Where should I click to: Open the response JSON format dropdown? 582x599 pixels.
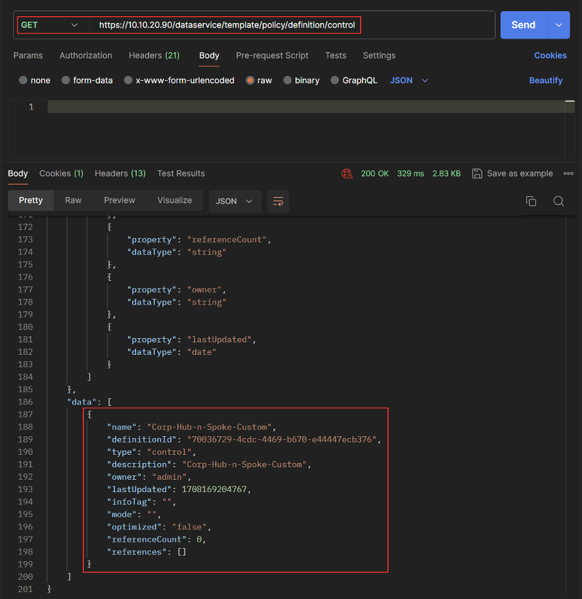(x=234, y=201)
